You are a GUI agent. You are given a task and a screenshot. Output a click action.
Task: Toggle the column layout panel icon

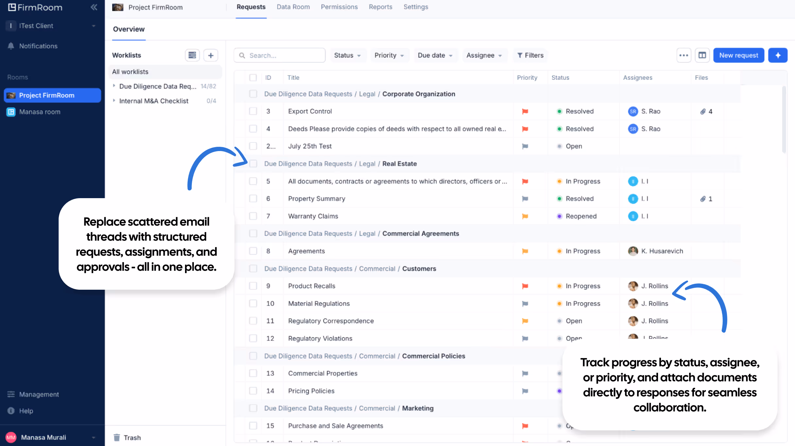tap(702, 55)
